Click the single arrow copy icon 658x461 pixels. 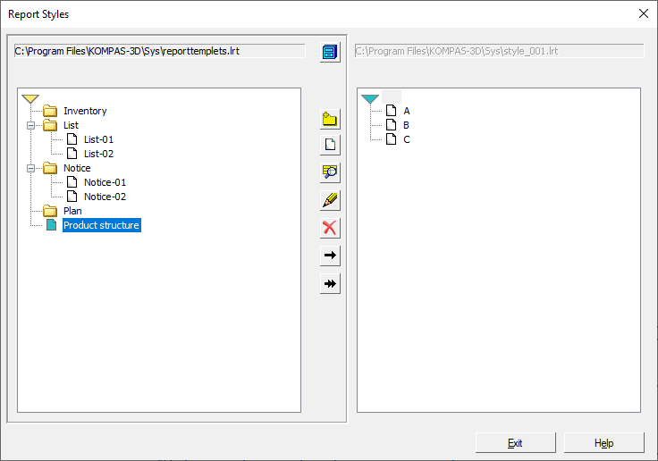click(x=330, y=256)
